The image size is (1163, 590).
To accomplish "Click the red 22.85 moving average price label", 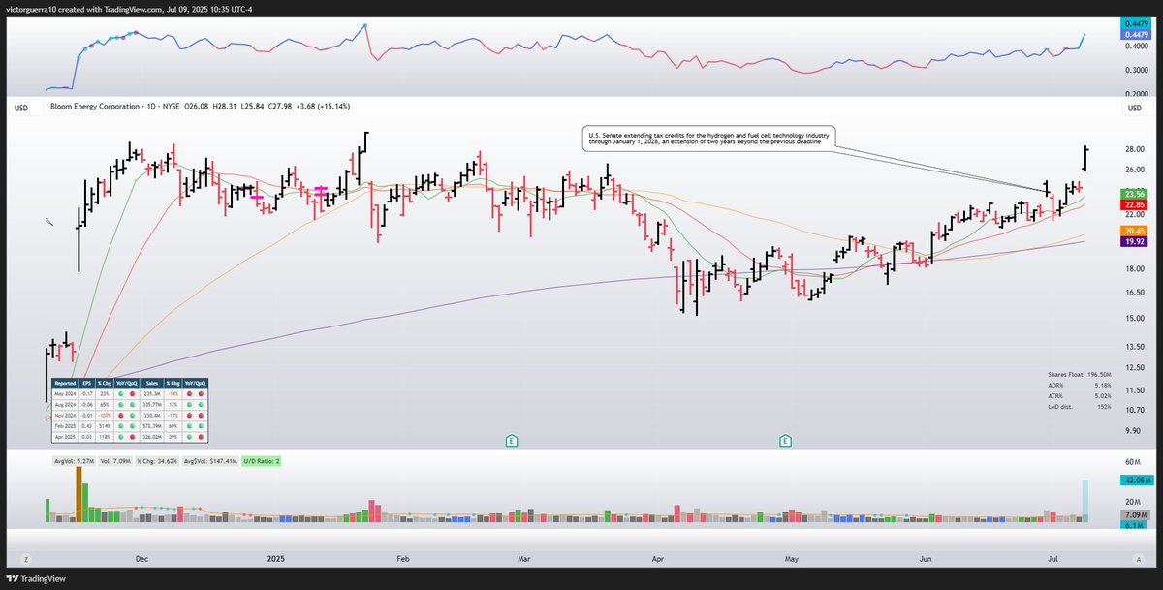I will (1133, 205).
